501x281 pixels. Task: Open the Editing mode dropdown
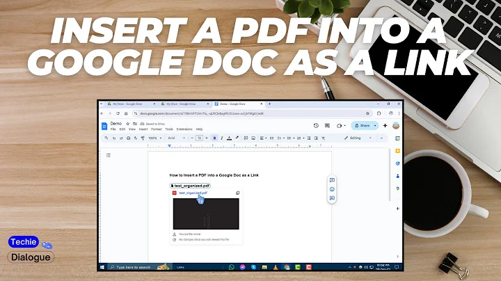[358, 138]
